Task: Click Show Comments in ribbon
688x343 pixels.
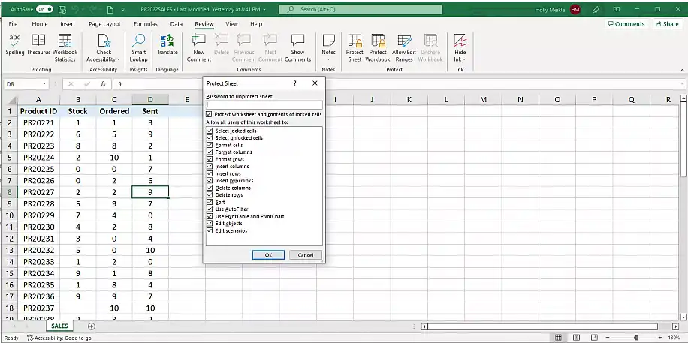Action: (x=297, y=48)
